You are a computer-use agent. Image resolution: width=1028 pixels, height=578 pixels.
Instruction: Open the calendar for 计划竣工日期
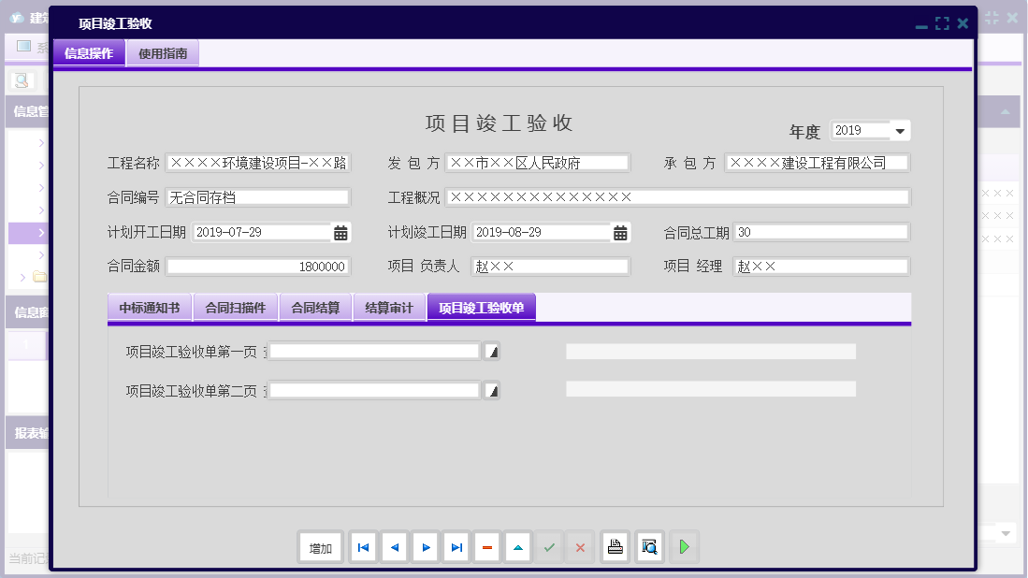tap(619, 231)
